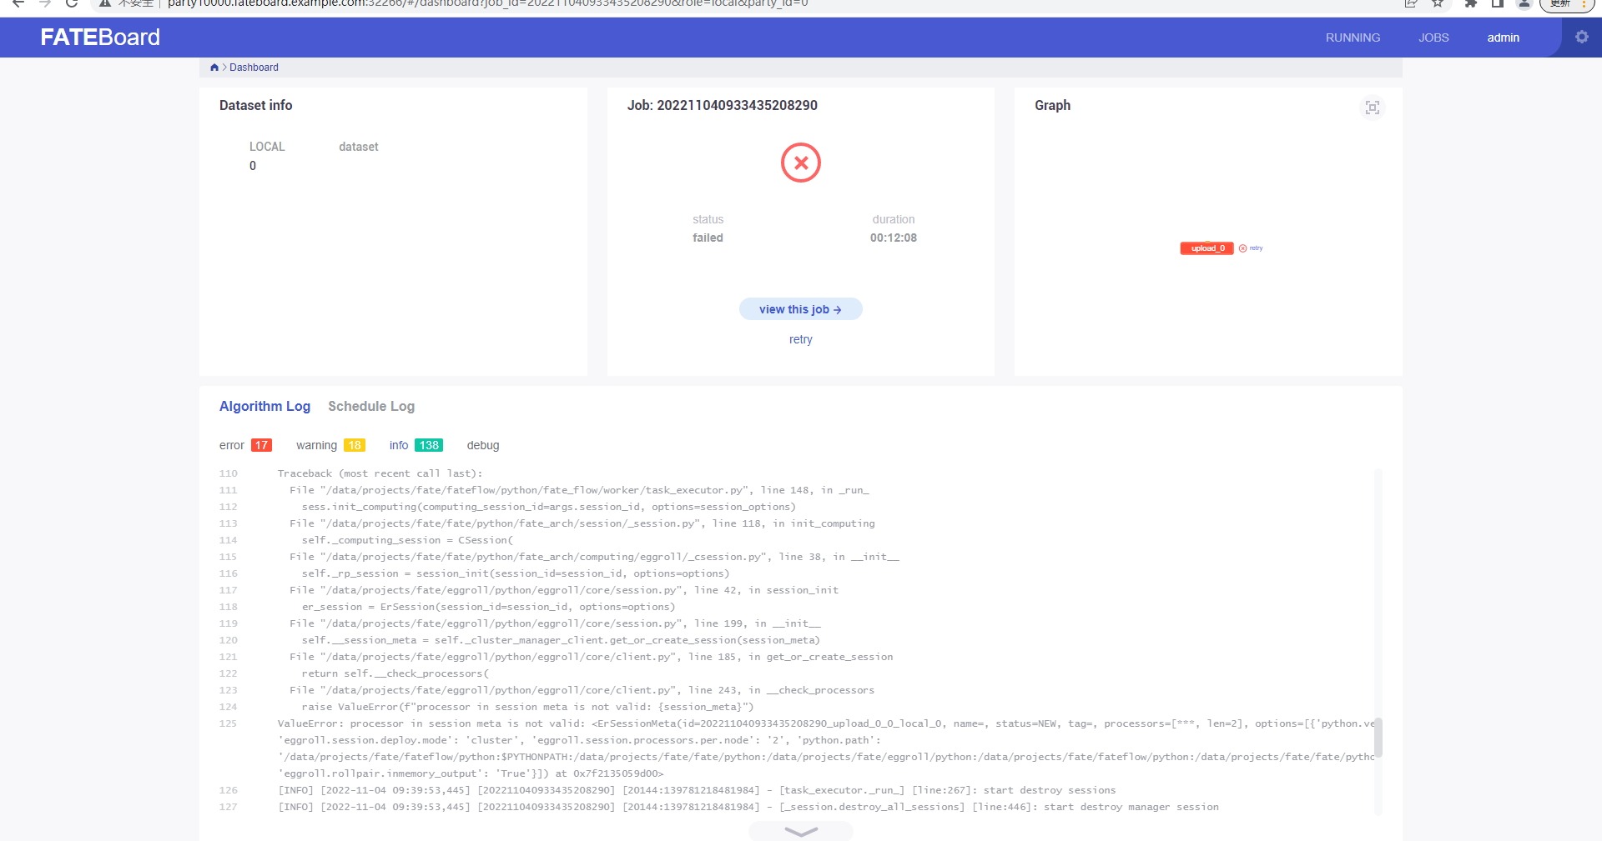Viewport: 1602px width, 841px height.
Task: Open the browser three-dot menu
Action: 1588,3
